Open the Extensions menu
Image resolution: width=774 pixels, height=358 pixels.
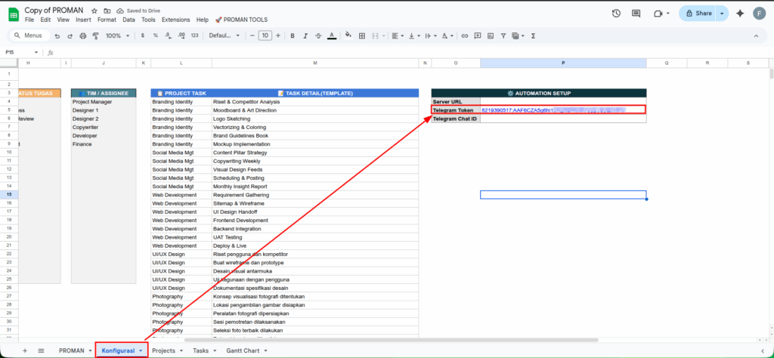click(176, 20)
